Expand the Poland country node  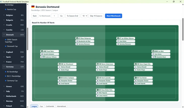click(4, 106)
